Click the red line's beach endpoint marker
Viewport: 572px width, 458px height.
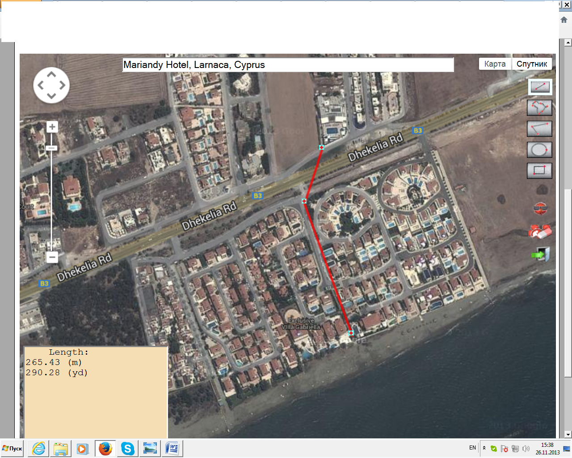pos(351,333)
